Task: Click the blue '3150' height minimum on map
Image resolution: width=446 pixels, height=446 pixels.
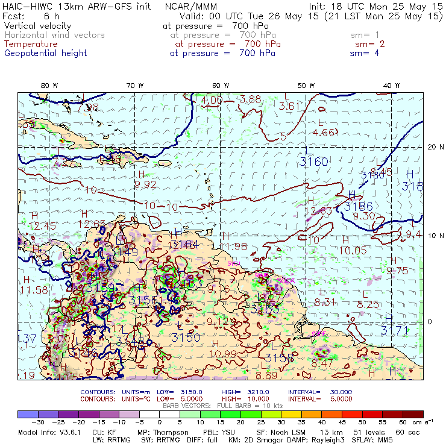Action: [x=186, y=338]
